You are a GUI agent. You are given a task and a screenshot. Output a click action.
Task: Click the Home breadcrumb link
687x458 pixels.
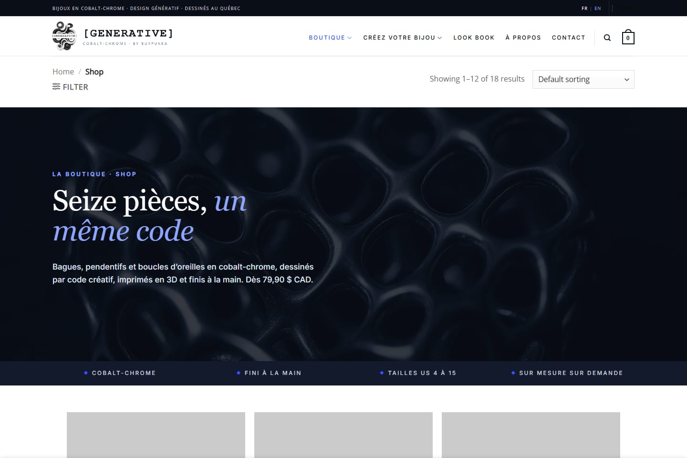63,72
